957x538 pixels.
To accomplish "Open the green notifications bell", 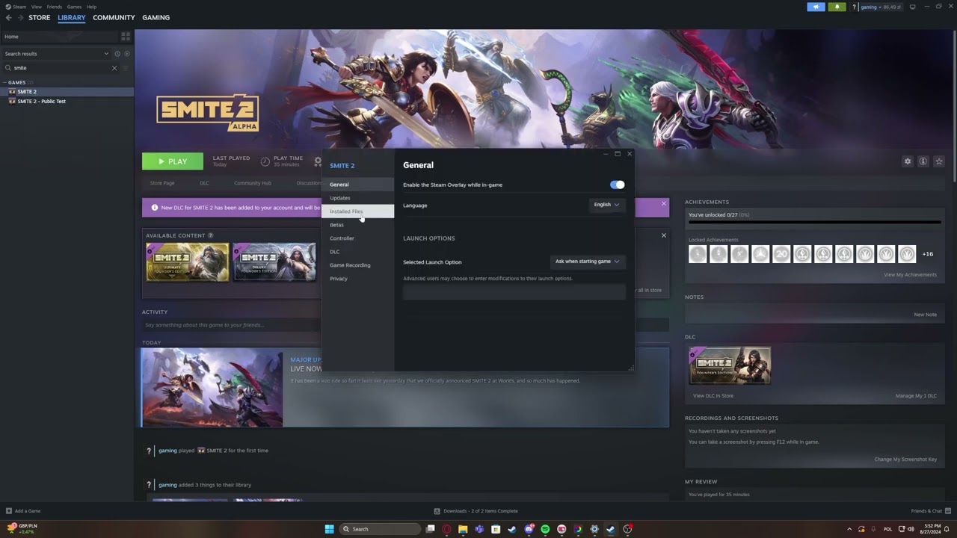I will pos(837,7).
